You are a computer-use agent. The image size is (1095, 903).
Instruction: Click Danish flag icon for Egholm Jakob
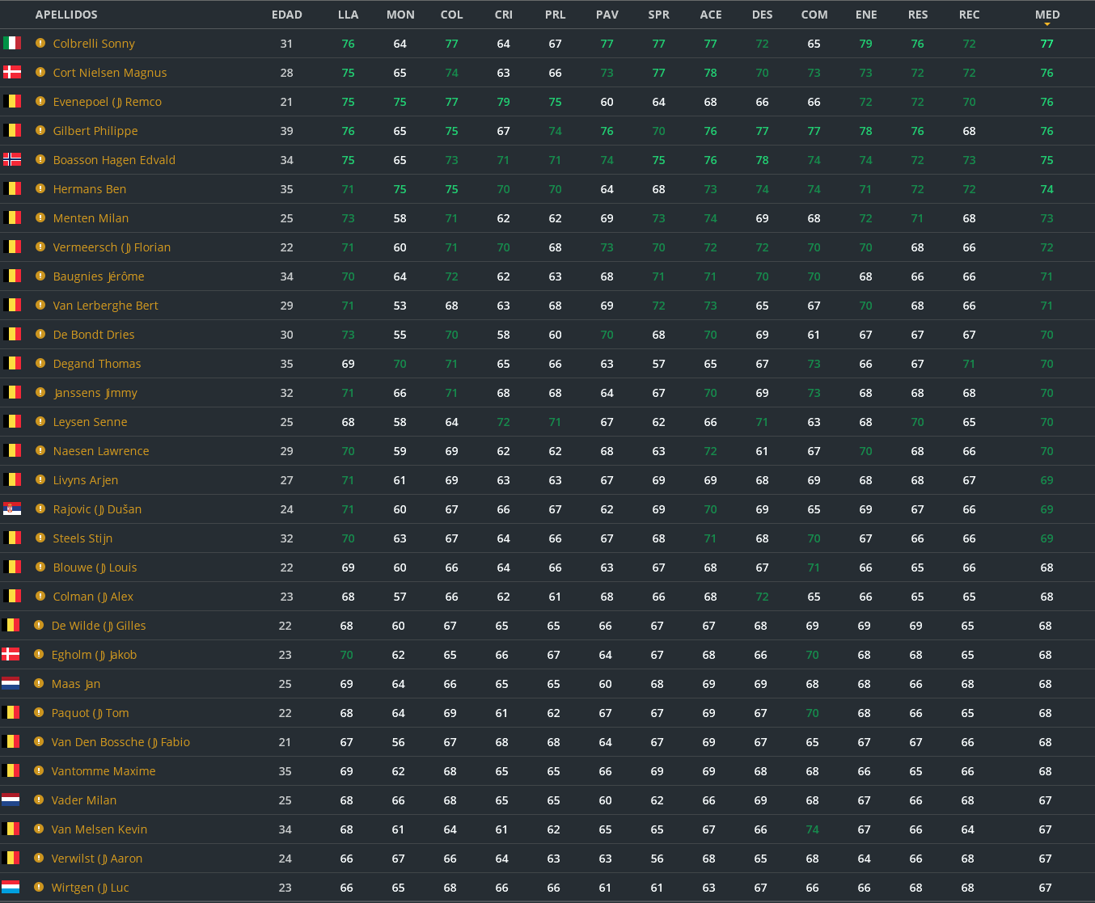11,654
